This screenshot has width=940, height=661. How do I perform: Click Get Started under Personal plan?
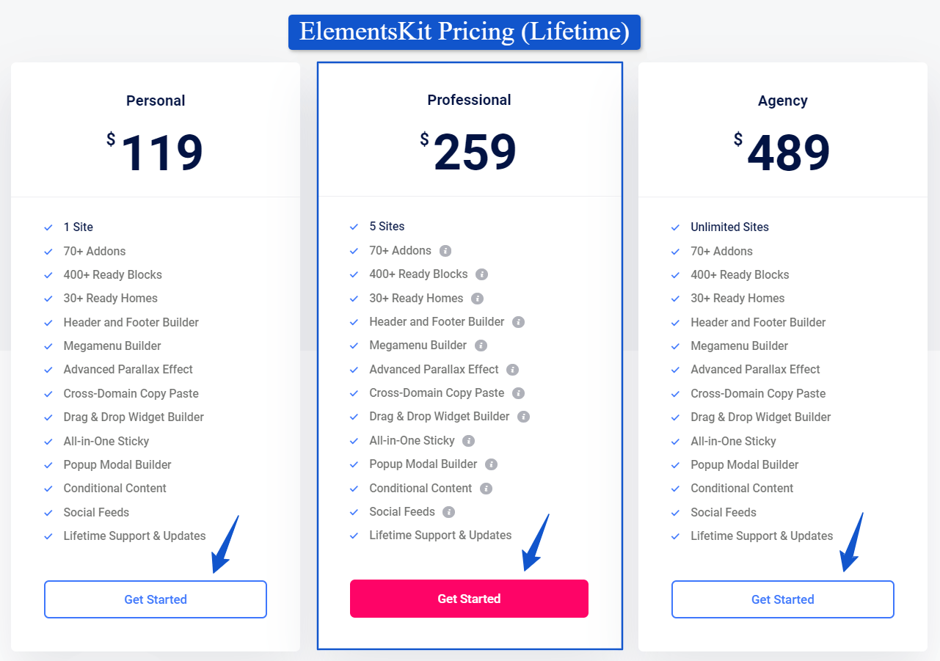coord(156,599)
